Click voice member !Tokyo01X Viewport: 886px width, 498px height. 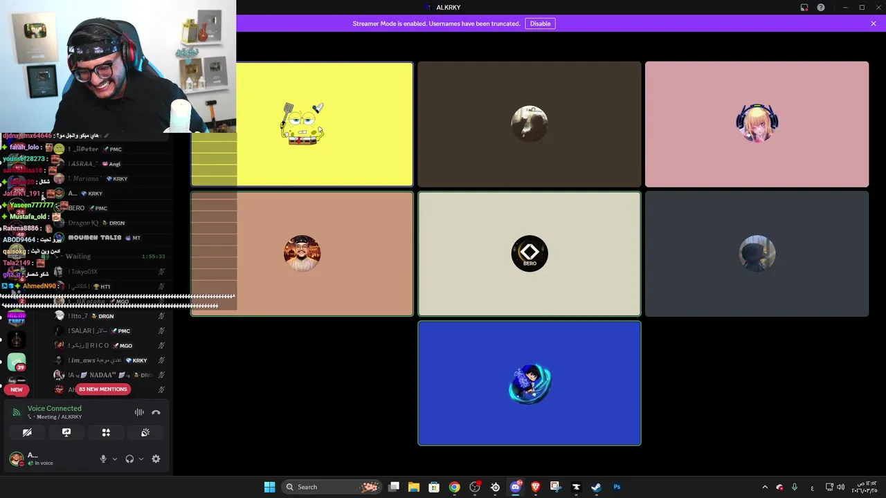(111, 272)
